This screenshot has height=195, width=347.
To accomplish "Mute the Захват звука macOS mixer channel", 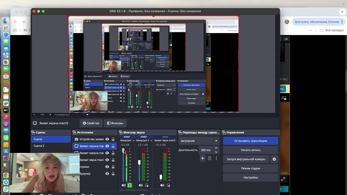I will (162, 185).
